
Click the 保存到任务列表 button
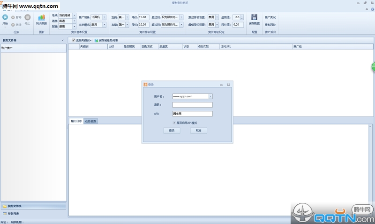tap(106, 41)
